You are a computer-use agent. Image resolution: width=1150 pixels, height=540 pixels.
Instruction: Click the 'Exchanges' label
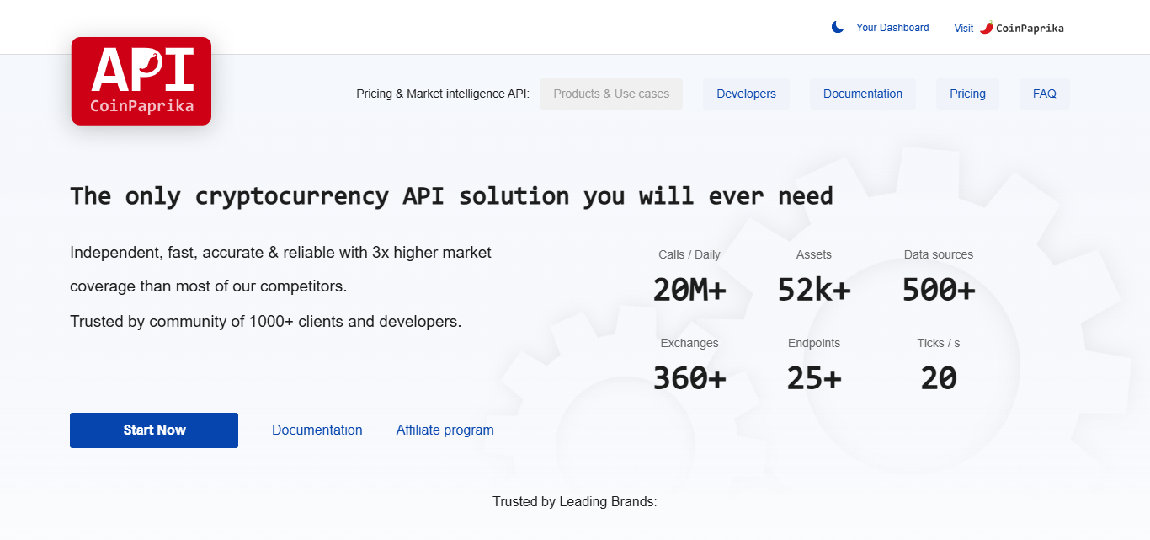[x=689, y=343]
